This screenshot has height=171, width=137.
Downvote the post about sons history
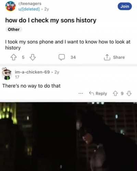coord(33,57)
